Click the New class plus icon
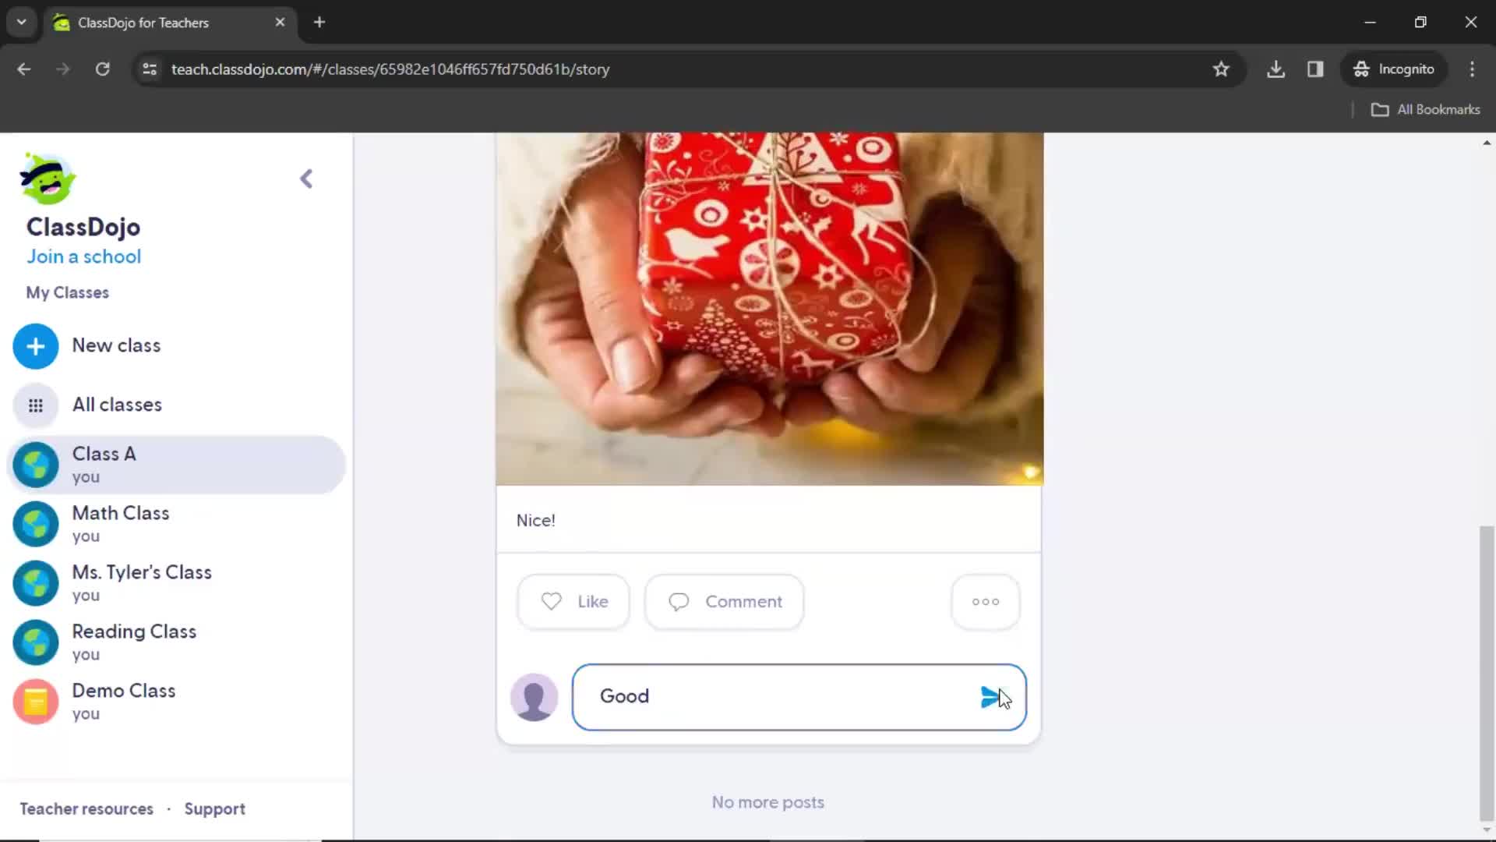The height and width of the screenshot is (842, 1496). coord(35,345)
